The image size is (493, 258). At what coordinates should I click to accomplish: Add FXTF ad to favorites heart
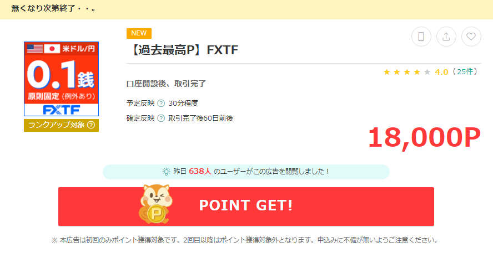click(x=471, y=37)
